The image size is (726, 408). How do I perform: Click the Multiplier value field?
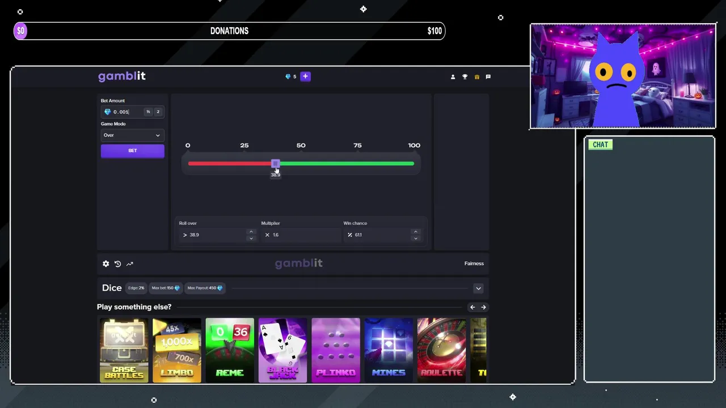coord(300,235)
